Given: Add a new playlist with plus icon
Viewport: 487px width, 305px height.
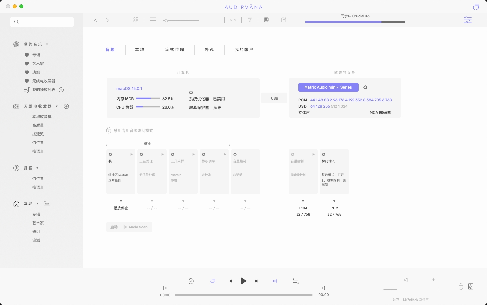Looking at the screenshot, I should click(x=61, y=90).
